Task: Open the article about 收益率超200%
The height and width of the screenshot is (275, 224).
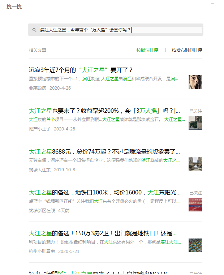Action: (104, 111)
